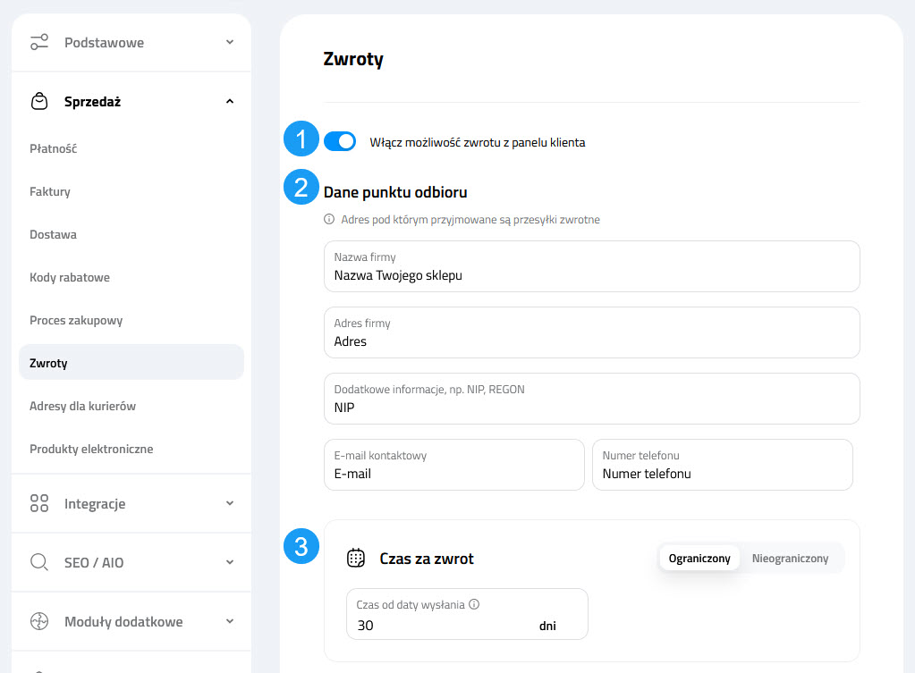Click the Integracje grid icon

(x=39, y=503)
